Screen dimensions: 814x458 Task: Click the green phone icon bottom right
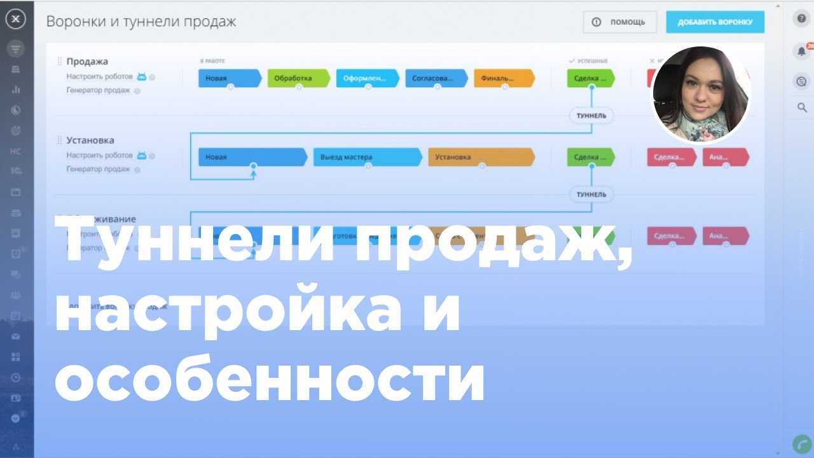(x=802, y=445)
